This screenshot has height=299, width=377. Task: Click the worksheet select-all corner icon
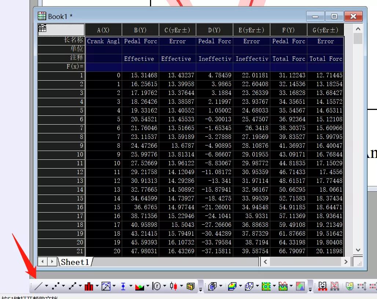(61, 30)
